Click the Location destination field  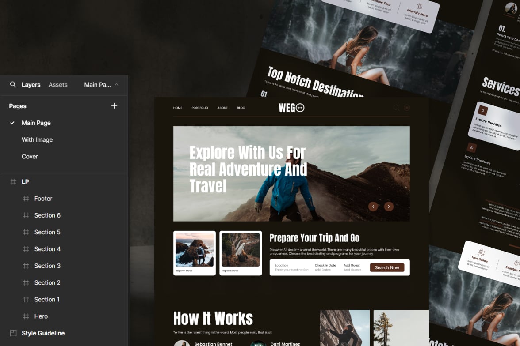pos(292,267)
